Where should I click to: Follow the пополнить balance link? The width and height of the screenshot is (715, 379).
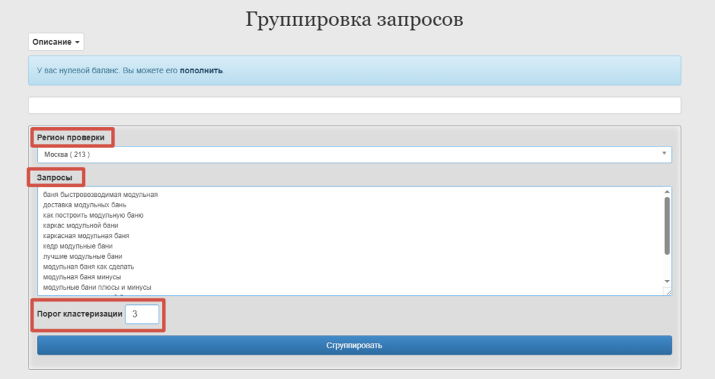coord(201,70)
